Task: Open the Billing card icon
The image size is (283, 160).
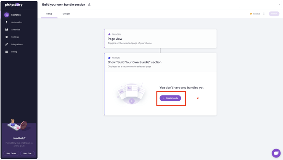Action: pos(7,52)
